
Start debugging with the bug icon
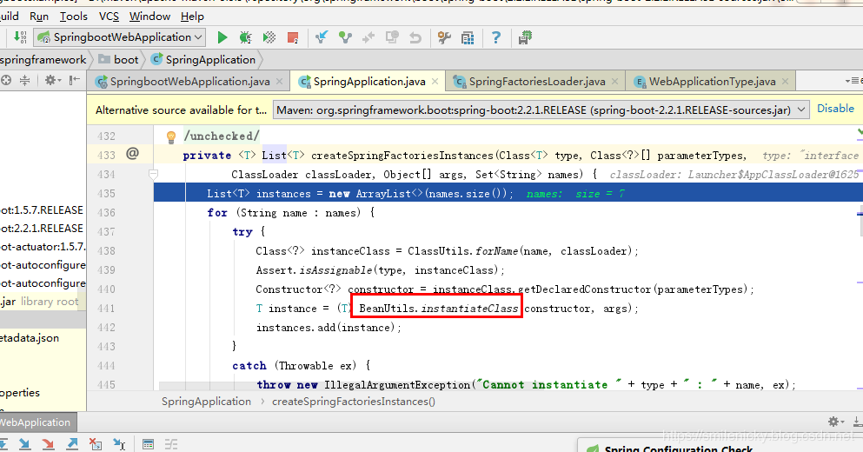[x=246, y=37]
